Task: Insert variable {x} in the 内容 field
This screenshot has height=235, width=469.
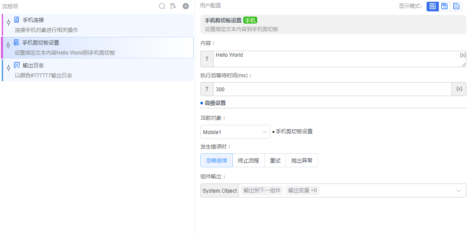Action: point(462,55)
